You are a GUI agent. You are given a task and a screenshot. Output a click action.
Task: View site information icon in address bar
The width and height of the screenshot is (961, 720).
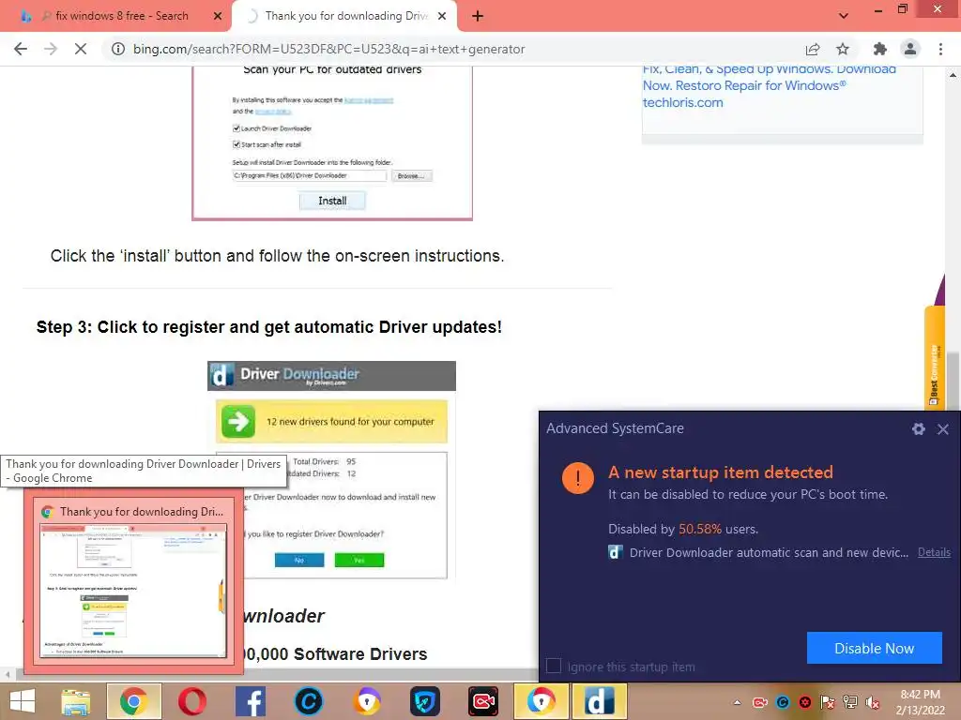(x=117, y=49)
